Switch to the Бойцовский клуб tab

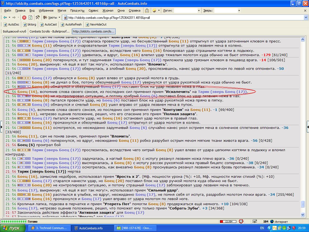coord(14,31)
